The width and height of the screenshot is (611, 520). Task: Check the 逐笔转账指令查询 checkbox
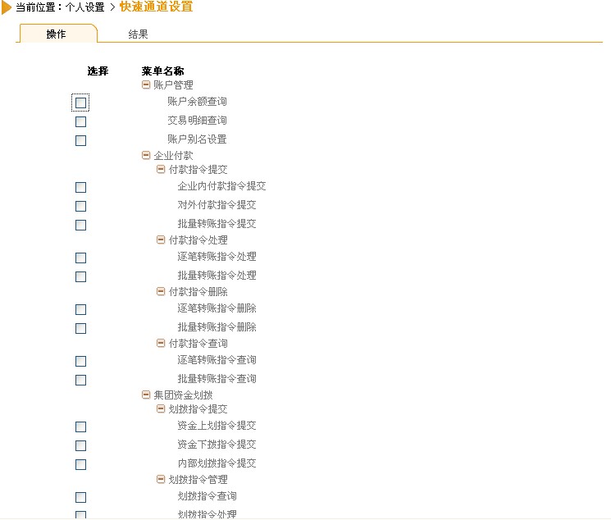tap(80, 361)
